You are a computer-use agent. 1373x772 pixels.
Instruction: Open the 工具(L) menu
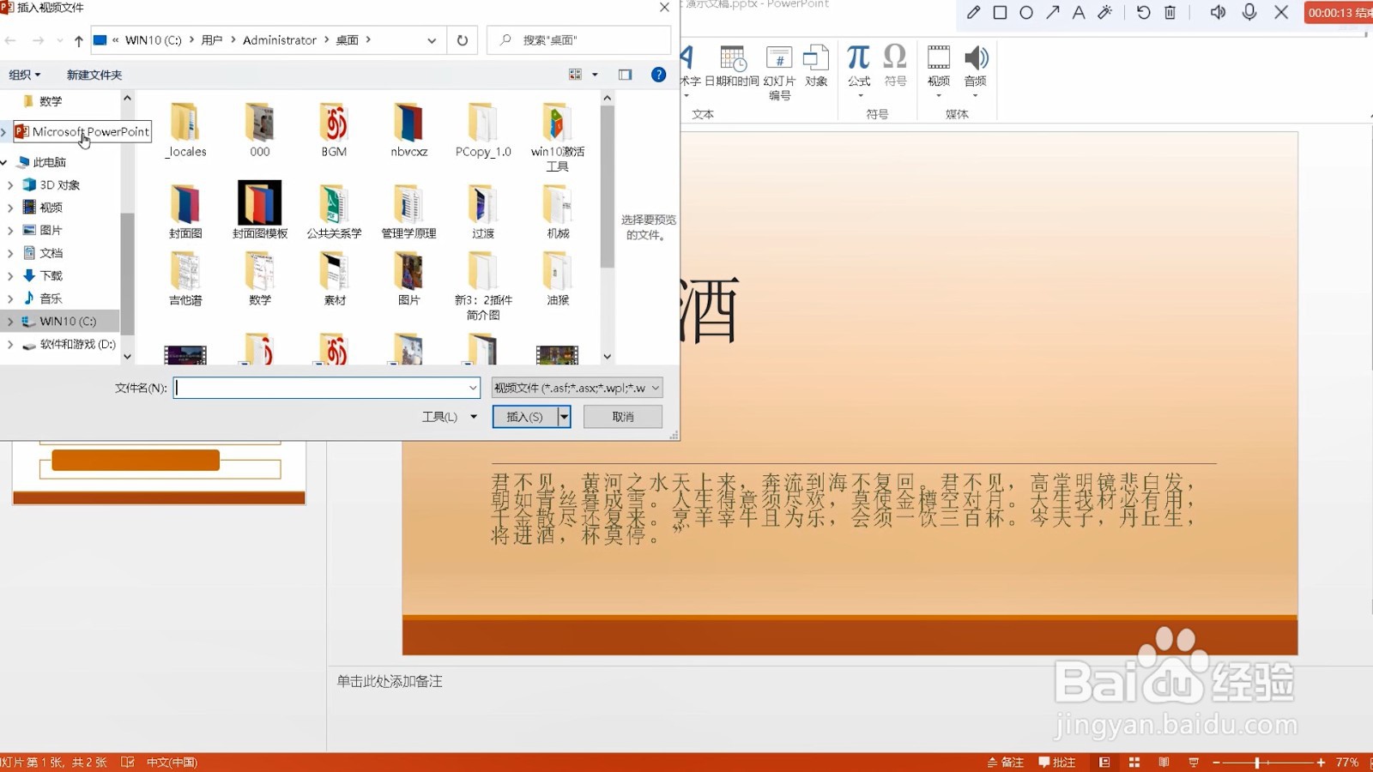[x=449, y=417]
